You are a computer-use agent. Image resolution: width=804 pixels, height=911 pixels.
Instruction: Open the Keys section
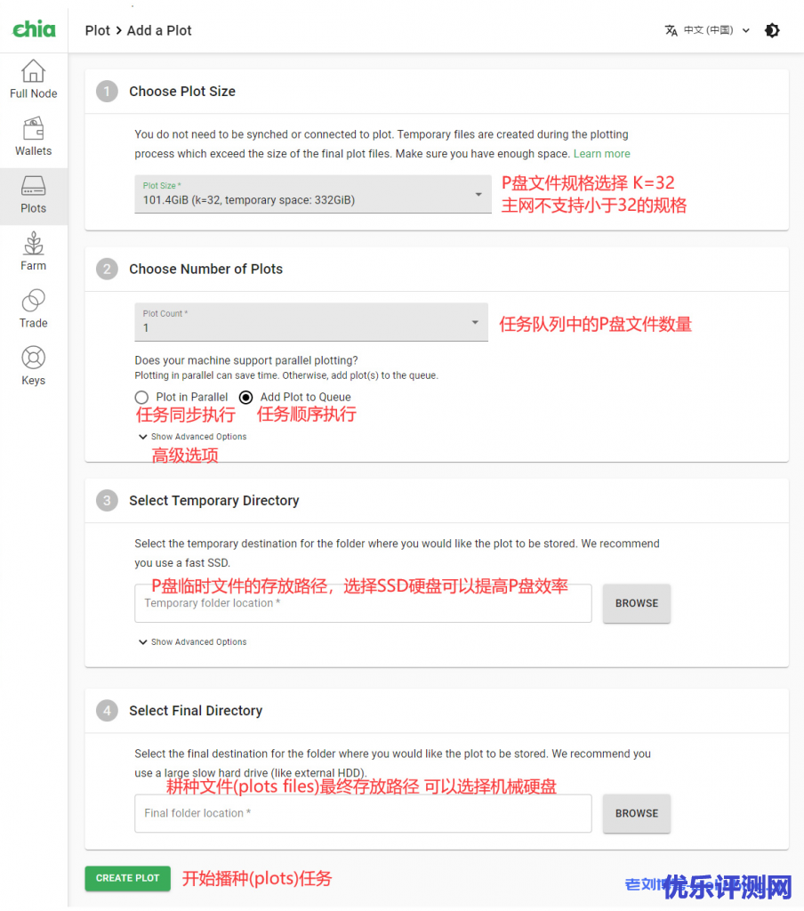click(x=34, y=366)
